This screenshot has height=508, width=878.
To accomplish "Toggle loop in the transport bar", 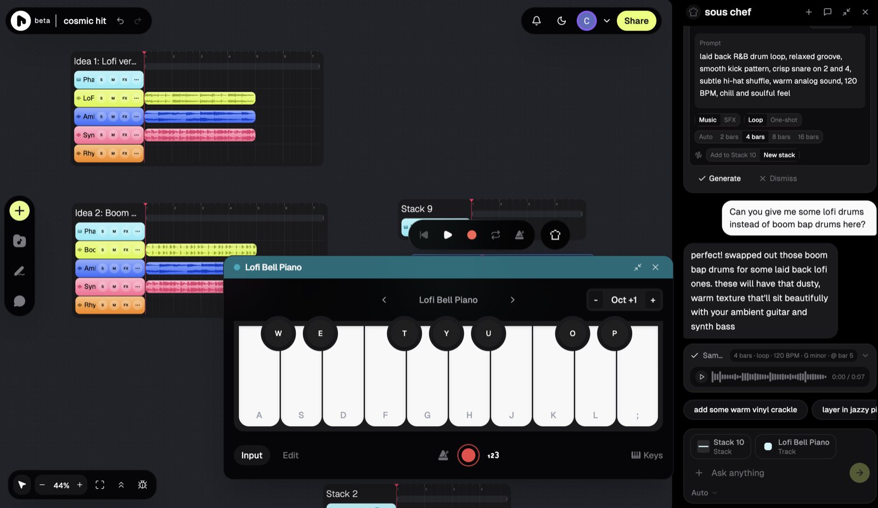I will [x=496, y=235].
